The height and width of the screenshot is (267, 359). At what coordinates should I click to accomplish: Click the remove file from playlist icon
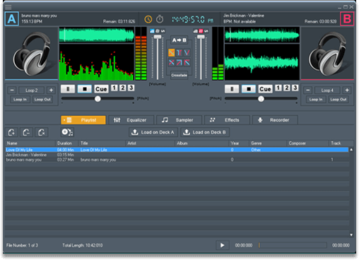coord(26,132)
